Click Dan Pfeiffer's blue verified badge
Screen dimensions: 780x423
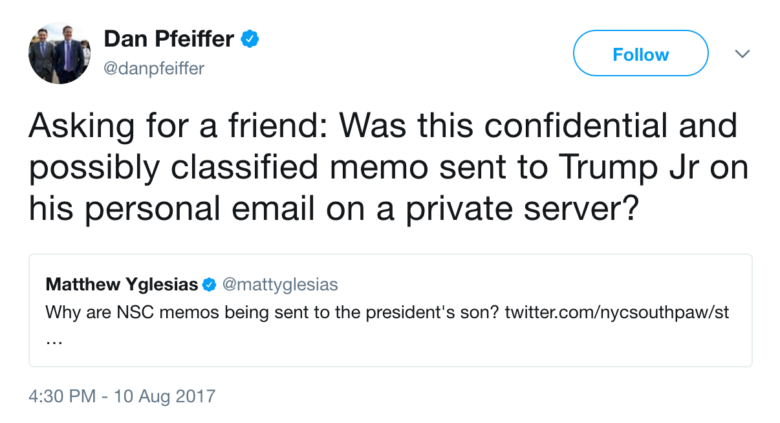coord(250,39)
